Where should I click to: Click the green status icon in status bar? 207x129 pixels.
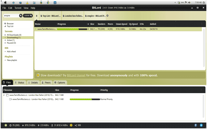[x=6, y=125]
